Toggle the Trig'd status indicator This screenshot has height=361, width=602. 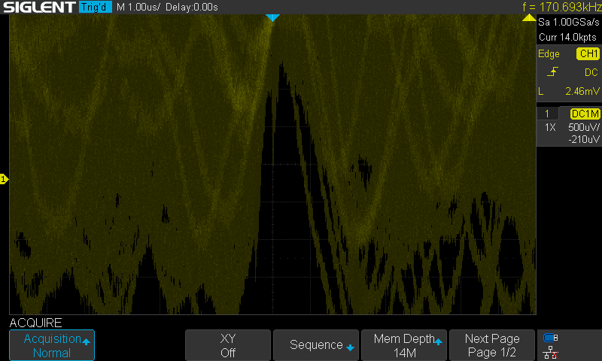click(95, 8)
